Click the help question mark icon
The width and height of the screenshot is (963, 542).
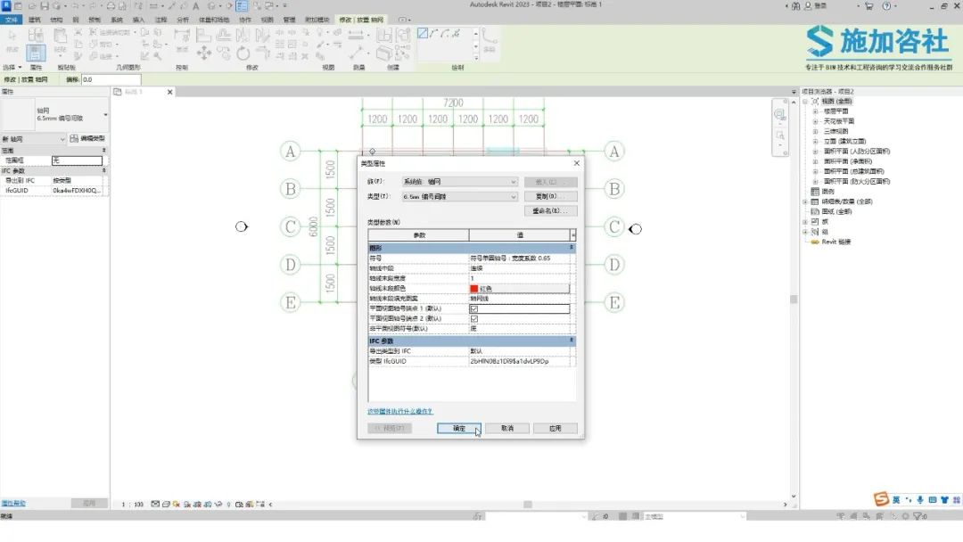pos(886,6)
